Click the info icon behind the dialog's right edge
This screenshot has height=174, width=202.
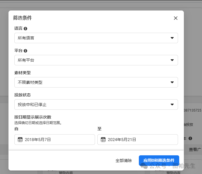point(190,138)
